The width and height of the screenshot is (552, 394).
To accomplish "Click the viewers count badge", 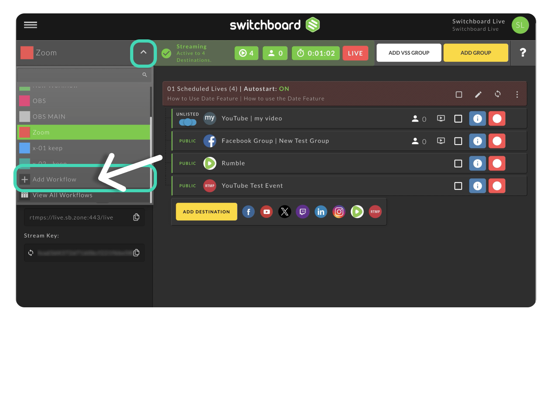I will (275, 53).
